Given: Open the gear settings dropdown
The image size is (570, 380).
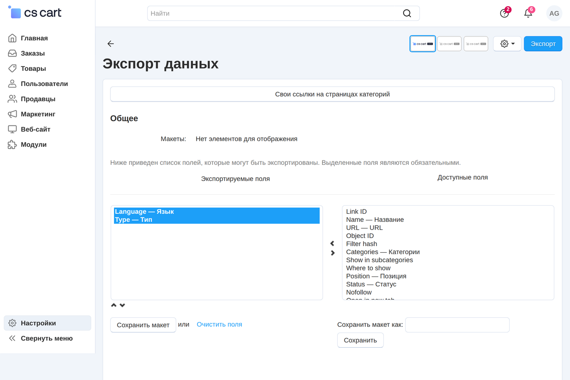Looking at the screenshot, I should [507, 44].
